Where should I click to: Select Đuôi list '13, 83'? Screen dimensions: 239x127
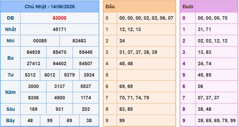pyautogui.click(x=204, y=52)
